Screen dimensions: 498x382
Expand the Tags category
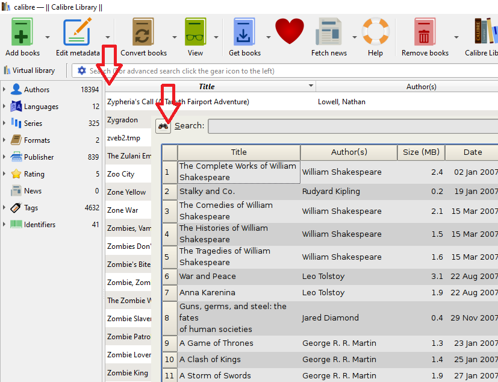[5, 208]
